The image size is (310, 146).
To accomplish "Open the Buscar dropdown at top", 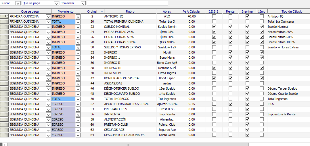I will (x=18, y=3).
